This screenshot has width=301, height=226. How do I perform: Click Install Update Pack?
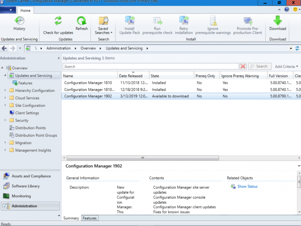(129, 25)
